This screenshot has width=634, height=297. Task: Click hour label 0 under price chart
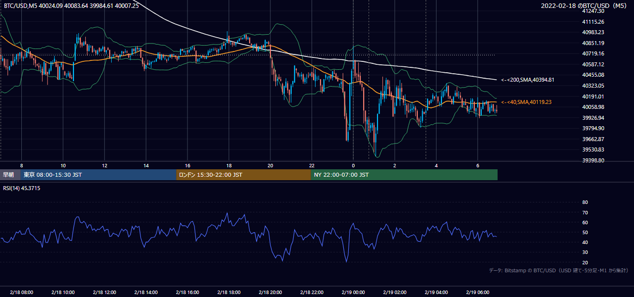click(353, 165)
